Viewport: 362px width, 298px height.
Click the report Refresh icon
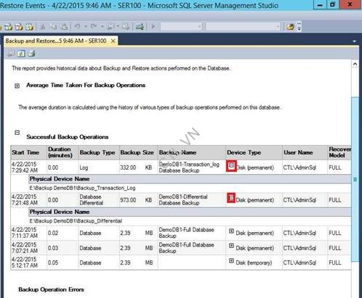tap(21, 54)
